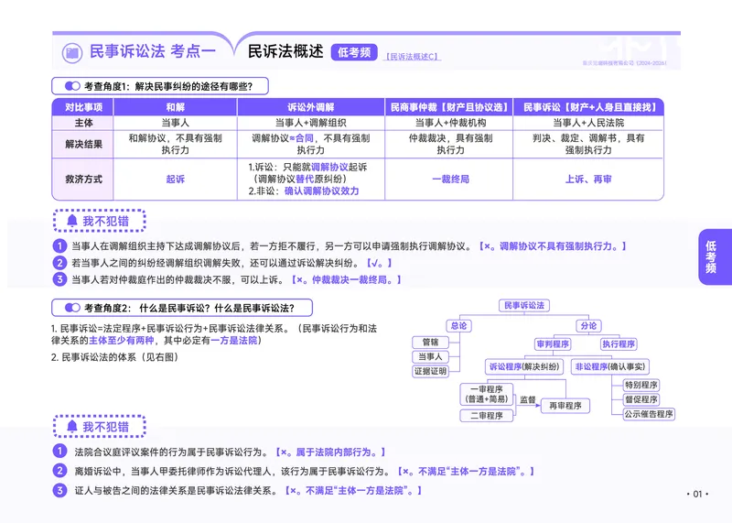
Task: Click the 当事人+仲裁机构 table cell
Action: (x=450, y=123)
